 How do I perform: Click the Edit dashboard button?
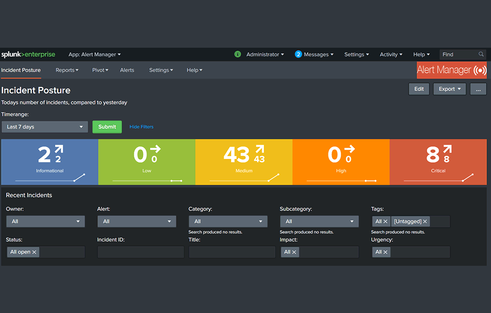click(x=419, y=89)
